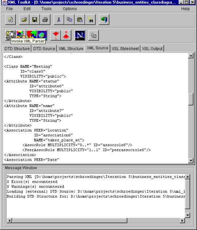Image resolution: width=197 pixels, height=230 pixels.
Task: Click the Parsing XML message line
Action: pos(96,177)
